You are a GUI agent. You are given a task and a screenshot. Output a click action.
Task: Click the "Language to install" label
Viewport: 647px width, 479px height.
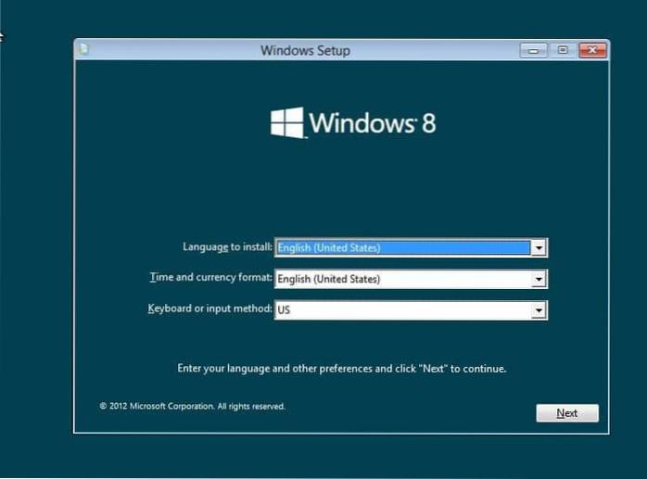tap(227, 247)
